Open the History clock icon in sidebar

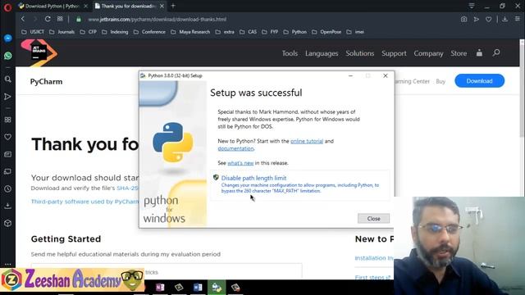pos(7,188)
